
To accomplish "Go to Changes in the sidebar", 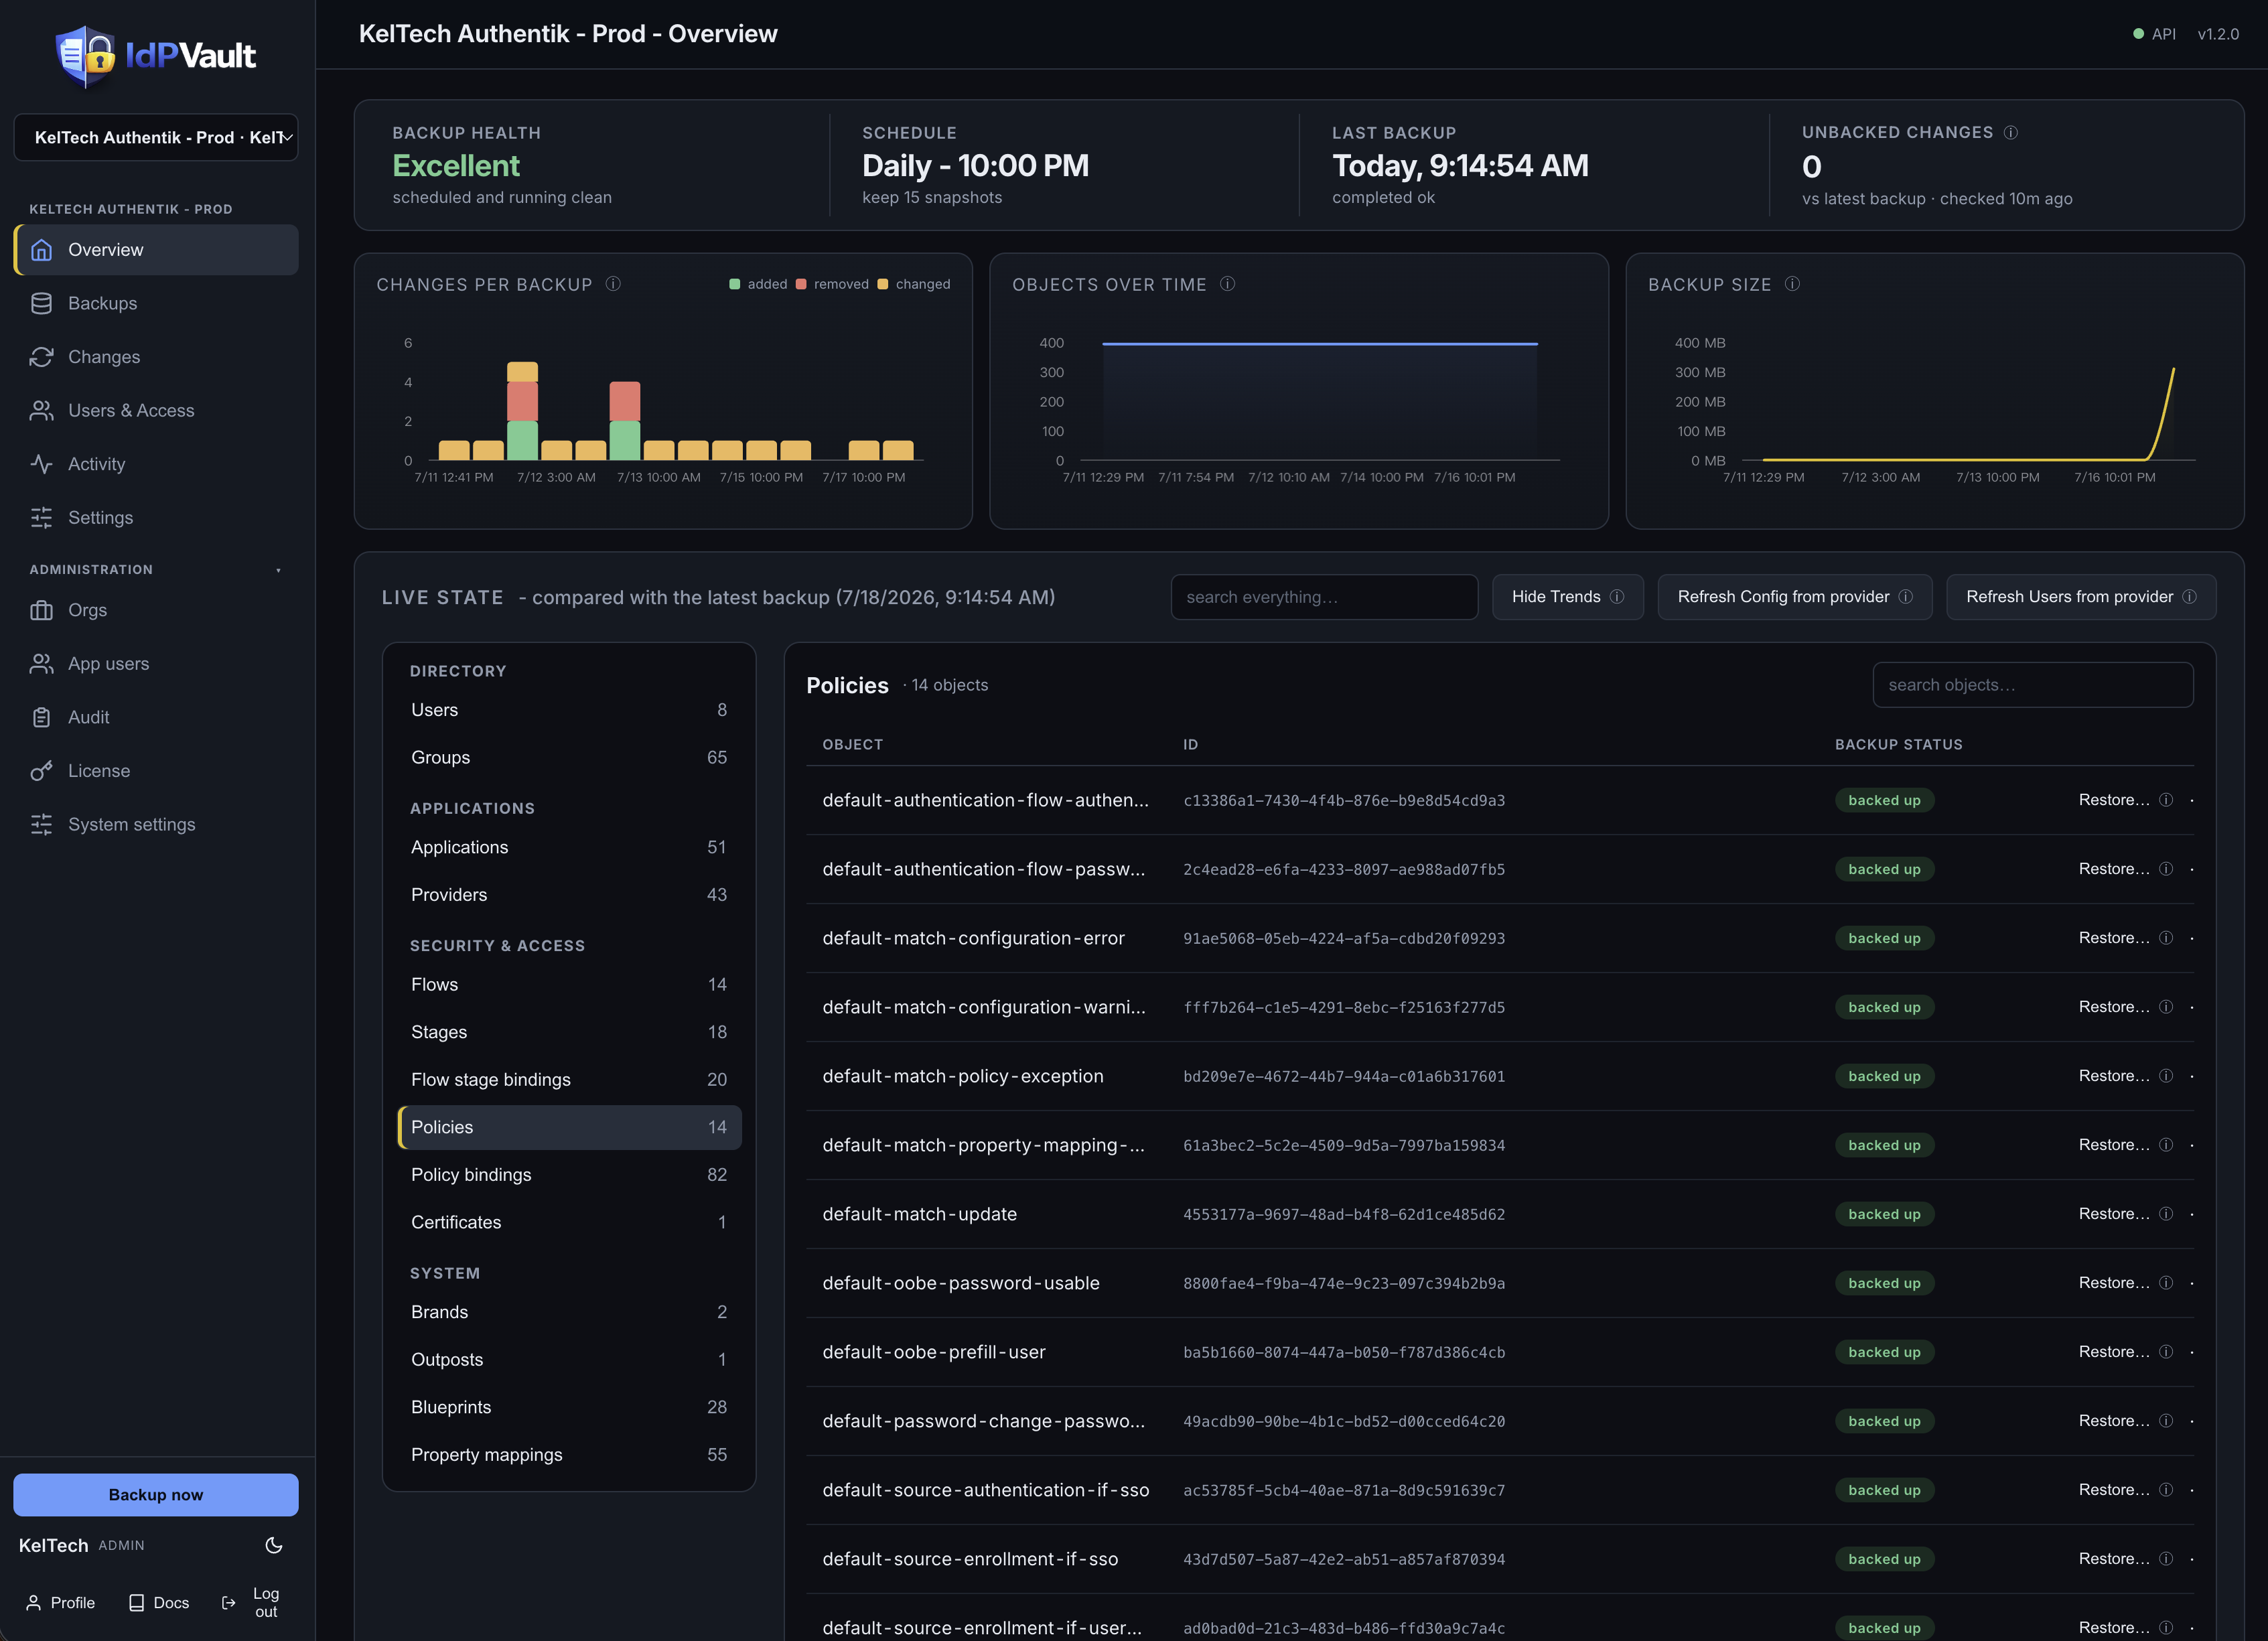I will [156, 357].
